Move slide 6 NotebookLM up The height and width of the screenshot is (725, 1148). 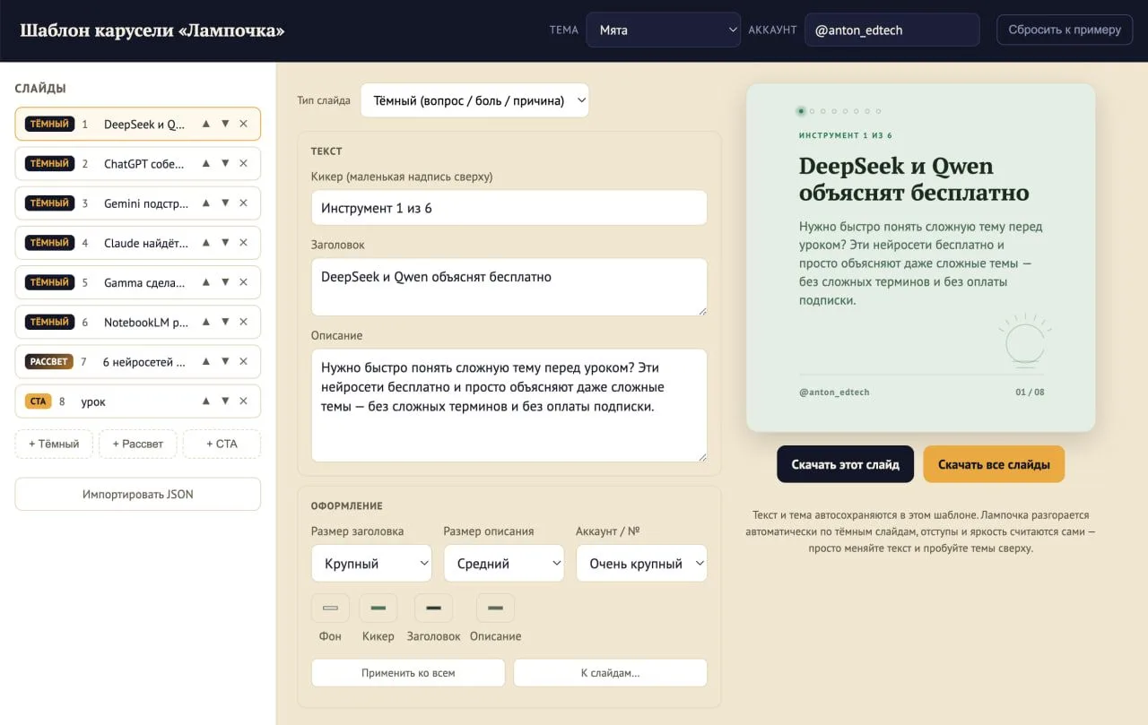coord(206,322)
